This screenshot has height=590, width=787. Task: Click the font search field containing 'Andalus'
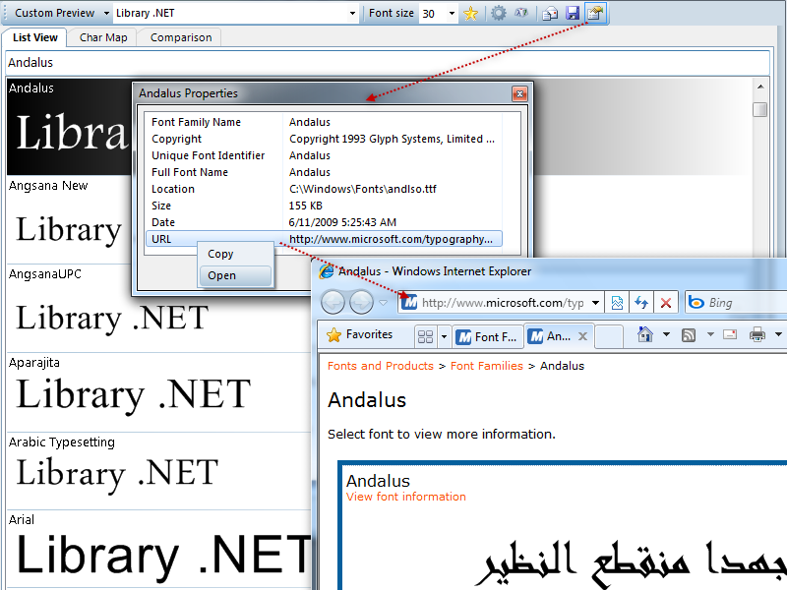(x=388, y=63)
